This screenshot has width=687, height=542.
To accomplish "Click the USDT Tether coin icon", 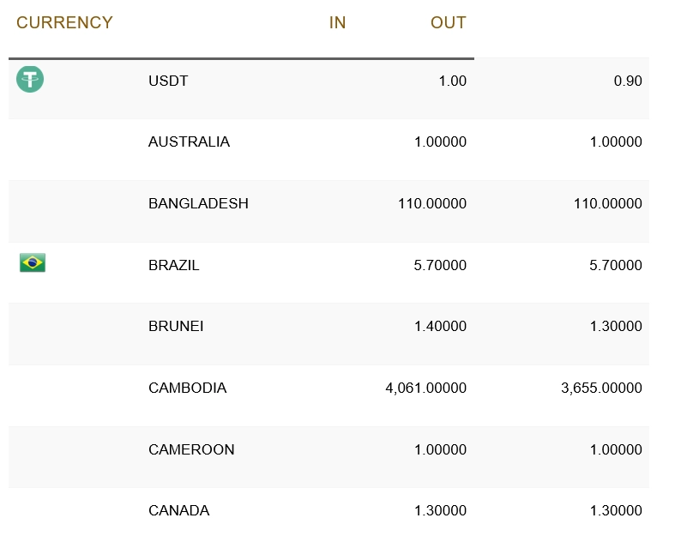I will point(30,80).
